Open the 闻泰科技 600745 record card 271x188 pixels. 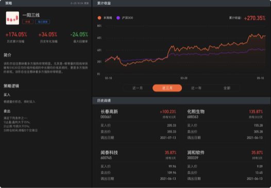coord(138,165)
